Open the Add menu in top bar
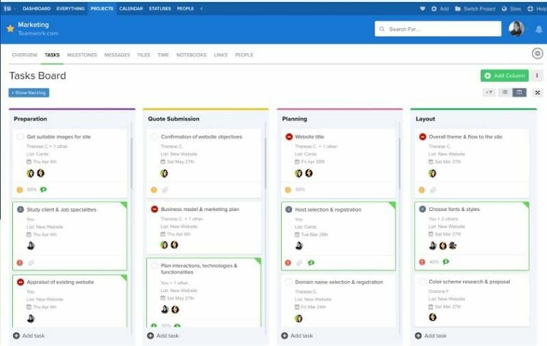This screenshot has height=346, width=547. click(x=440, y=9)
